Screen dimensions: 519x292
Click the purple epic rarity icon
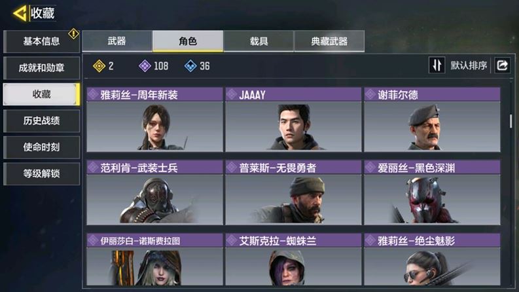(x=145, y=66)
